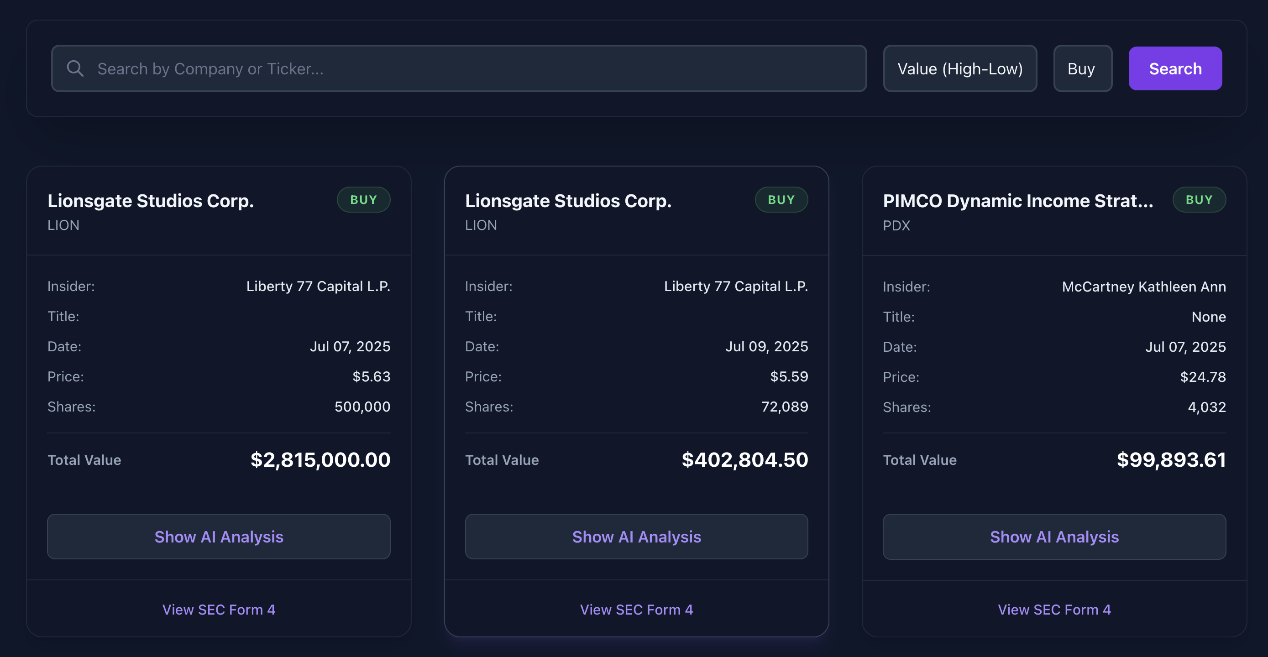Click Liberty 77 Capital L.P. on $5.59 card

pos(736,286)
